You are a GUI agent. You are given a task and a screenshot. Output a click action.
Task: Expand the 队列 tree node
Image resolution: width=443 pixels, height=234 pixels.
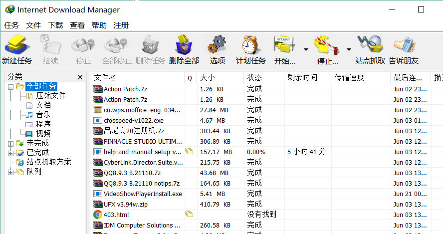11,172
